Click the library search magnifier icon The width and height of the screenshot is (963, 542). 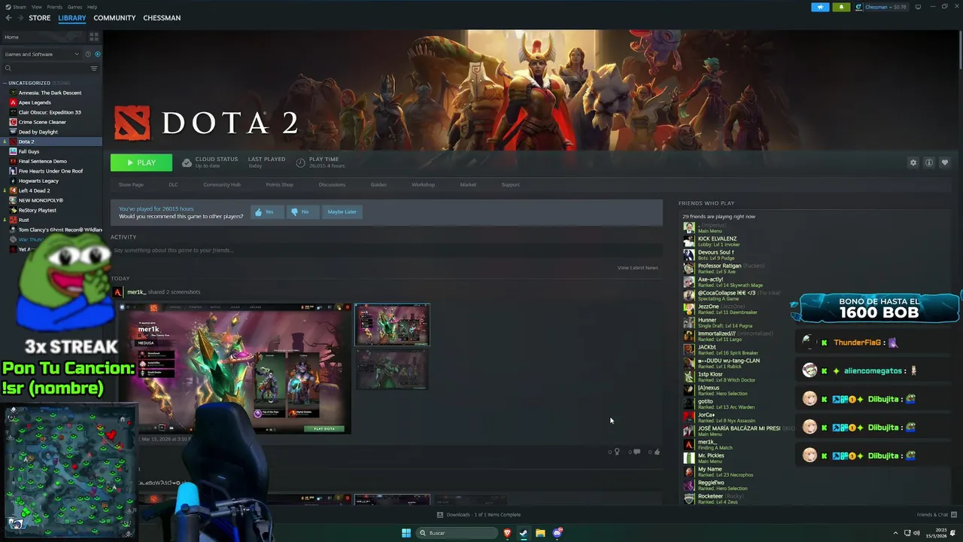[8, 69]
